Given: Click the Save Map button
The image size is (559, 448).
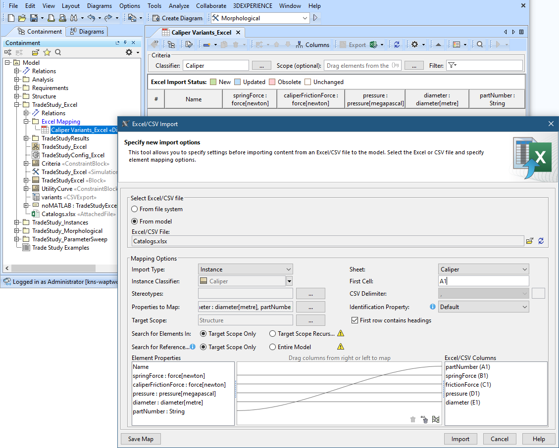Looking at the screenshot, I should [141, 439].
